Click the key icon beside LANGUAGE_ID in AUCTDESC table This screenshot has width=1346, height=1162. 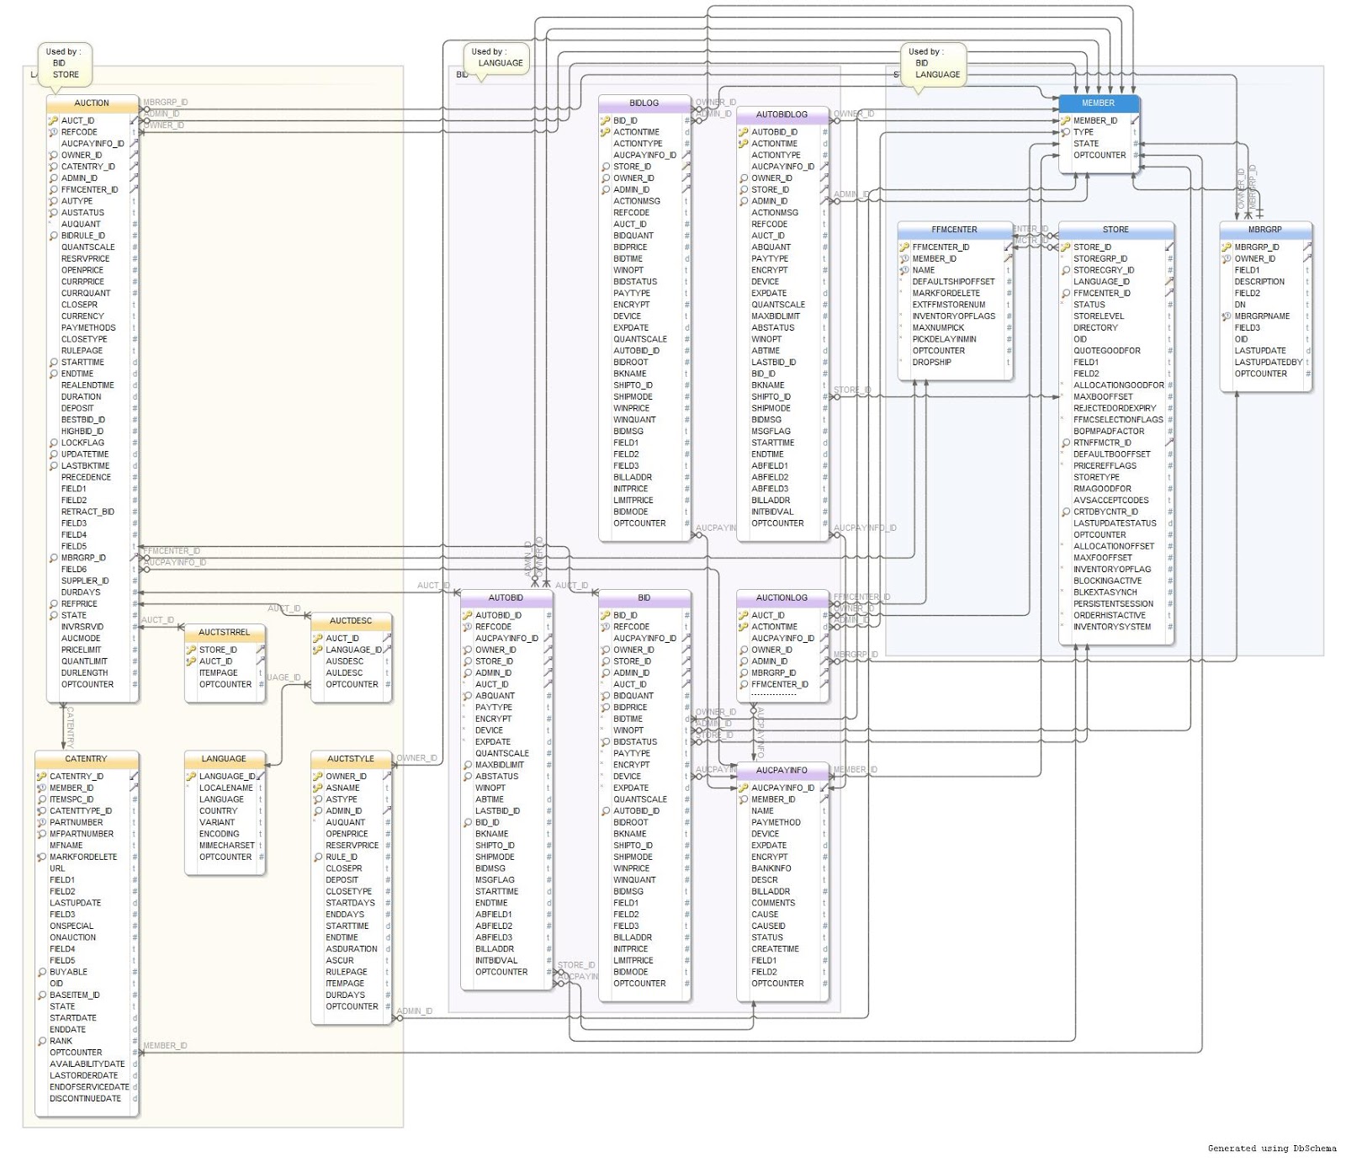(x=317, y=650)
